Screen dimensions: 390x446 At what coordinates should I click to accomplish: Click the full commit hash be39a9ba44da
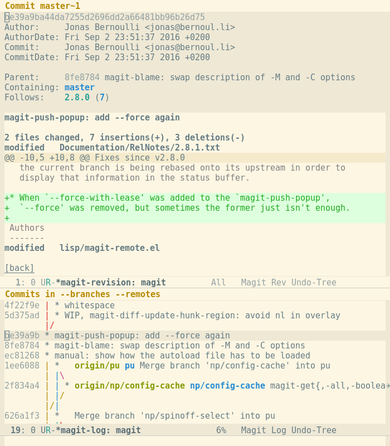(x=105, y=17)
